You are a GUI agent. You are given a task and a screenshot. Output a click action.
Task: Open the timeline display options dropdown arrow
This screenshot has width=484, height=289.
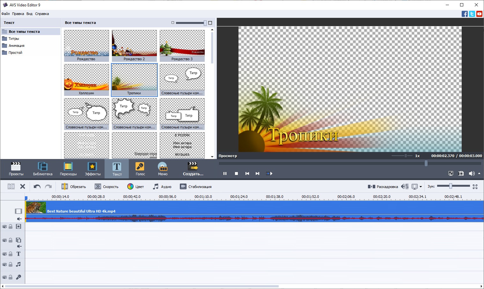(421, 186)
